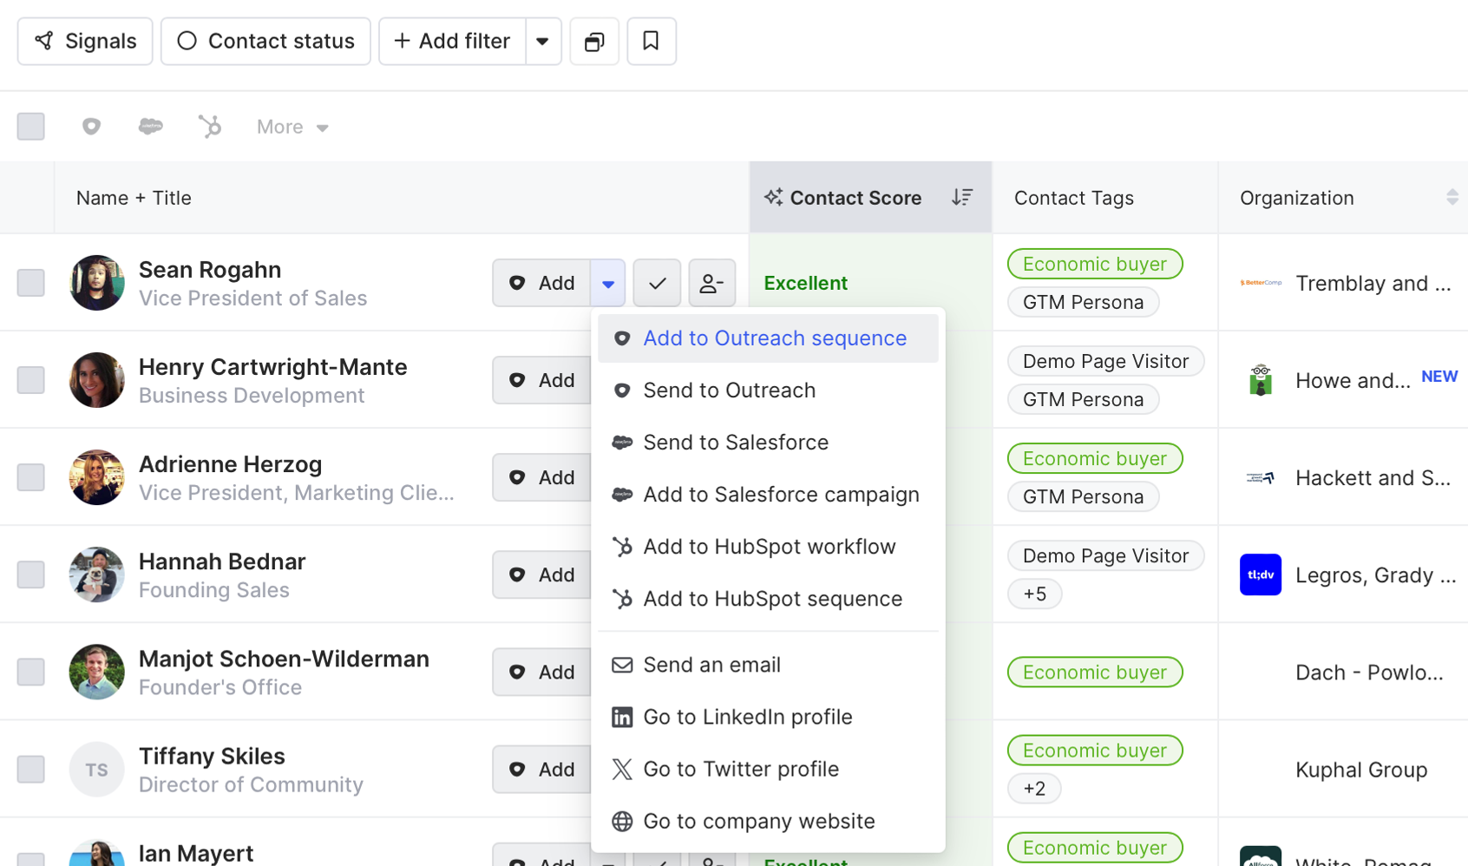Choose Add to Outreach sequence
The height and width of the screenshot is (866, 1468).
(x=768, y=338)
